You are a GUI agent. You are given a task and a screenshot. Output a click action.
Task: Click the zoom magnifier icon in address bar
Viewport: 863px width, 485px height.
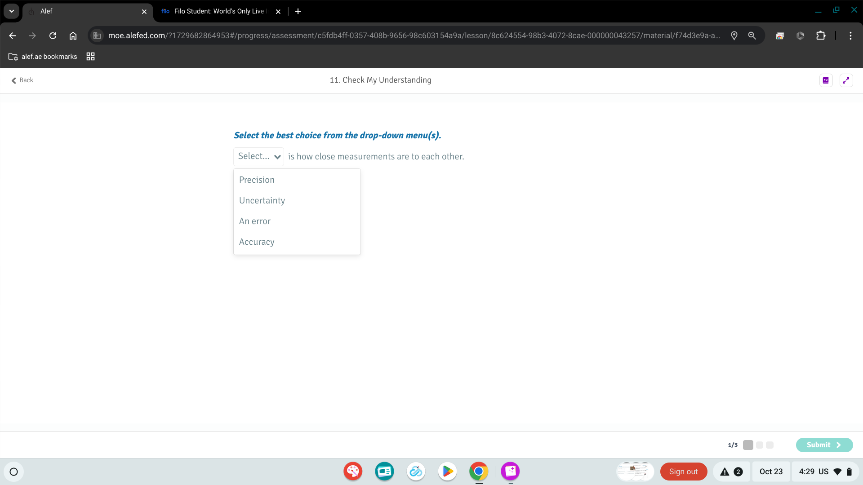(752, 36)
